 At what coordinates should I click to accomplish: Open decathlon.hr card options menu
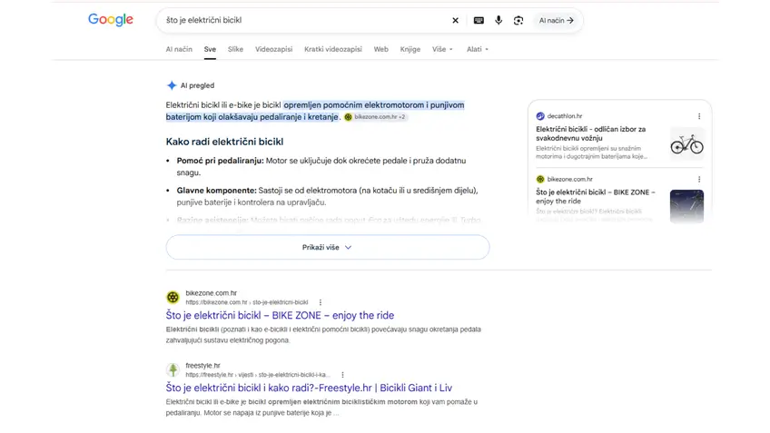point(699,116)
